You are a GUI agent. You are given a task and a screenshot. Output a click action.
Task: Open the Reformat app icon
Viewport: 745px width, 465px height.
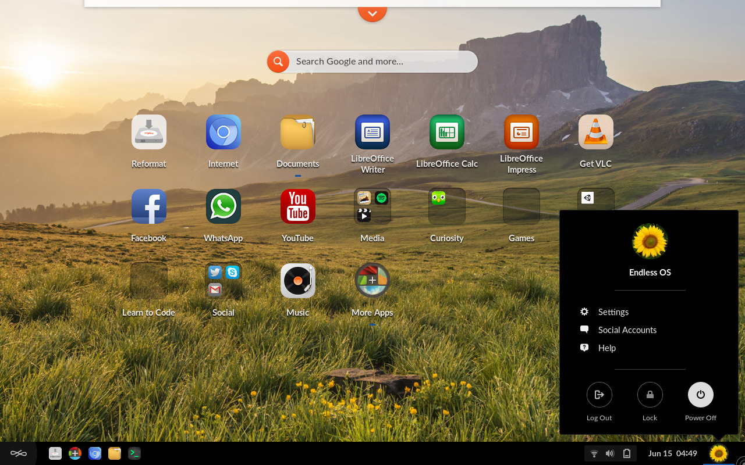149,133
